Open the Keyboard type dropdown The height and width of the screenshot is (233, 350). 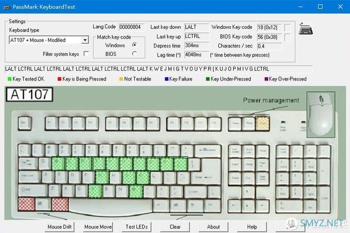[85, 40]
